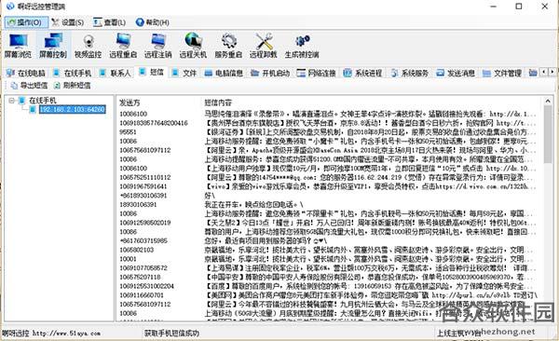Select the SMS row from 1065802103
The height and width of the screenshot is (341, 559).
coord(328,250)
